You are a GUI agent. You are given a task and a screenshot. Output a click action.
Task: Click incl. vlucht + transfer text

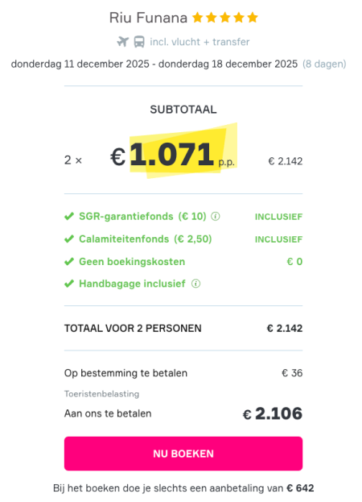(x=200, y=42)
